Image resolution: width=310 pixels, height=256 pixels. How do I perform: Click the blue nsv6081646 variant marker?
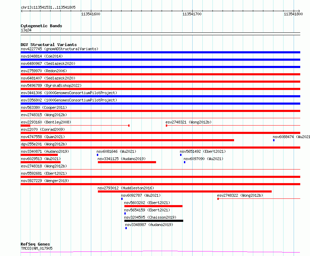tap(98, 155)
